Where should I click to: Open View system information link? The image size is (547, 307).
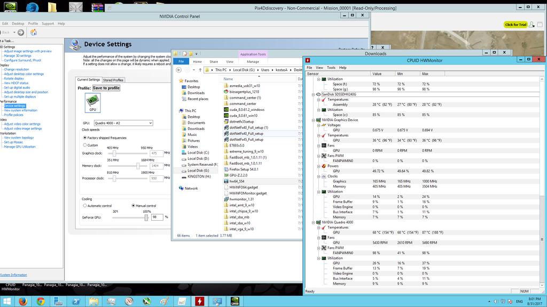point(21,110)
